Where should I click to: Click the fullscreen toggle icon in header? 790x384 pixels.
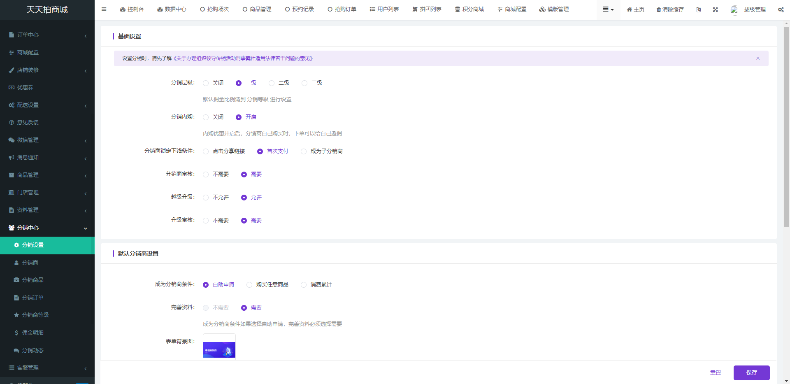(x=716, y=9)
